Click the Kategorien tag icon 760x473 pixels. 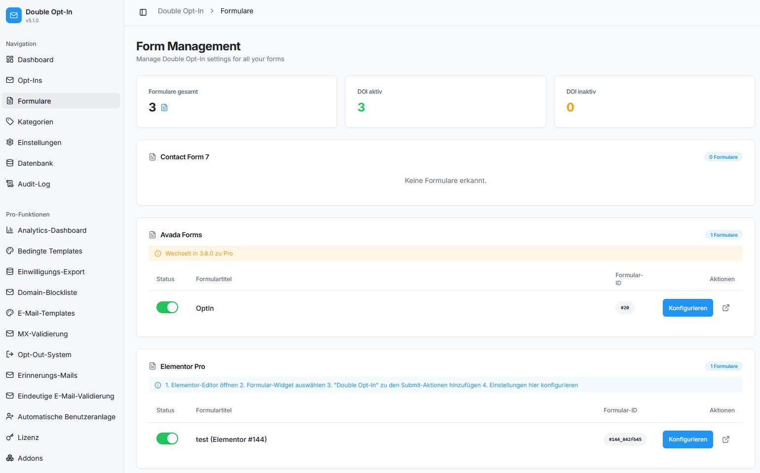(x=10, y=121)
